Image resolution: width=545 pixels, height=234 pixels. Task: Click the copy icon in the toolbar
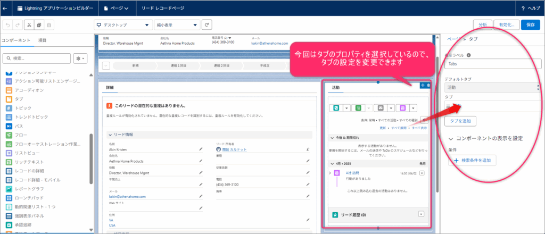click(x=39, y=25)
